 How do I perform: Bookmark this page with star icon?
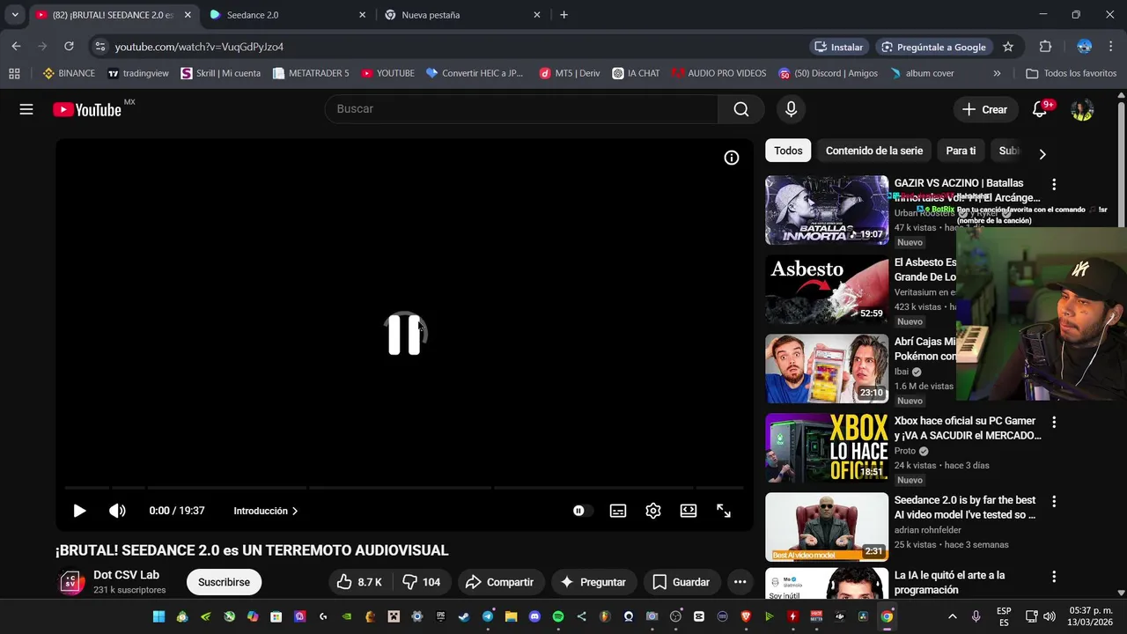point(1008,47)
